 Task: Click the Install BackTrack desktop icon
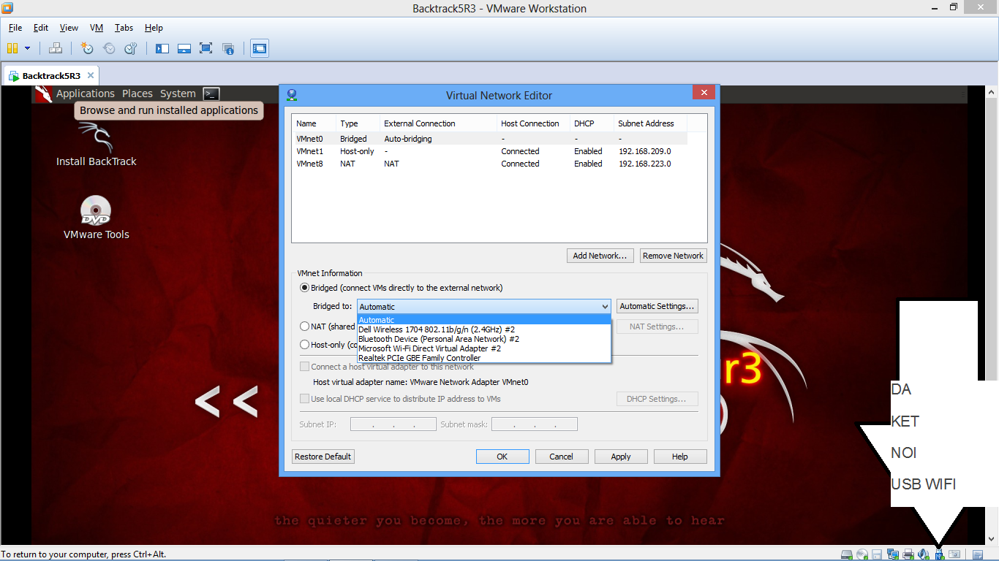(96, 145)
